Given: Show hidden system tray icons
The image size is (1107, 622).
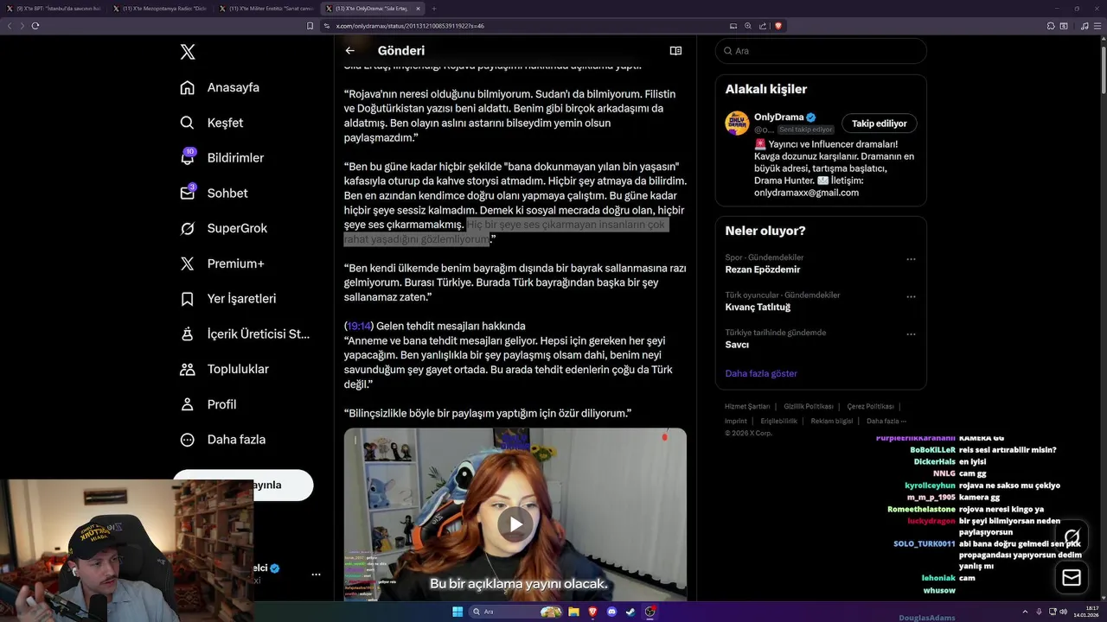Looking at the screenshot, I should point(1026,612).
